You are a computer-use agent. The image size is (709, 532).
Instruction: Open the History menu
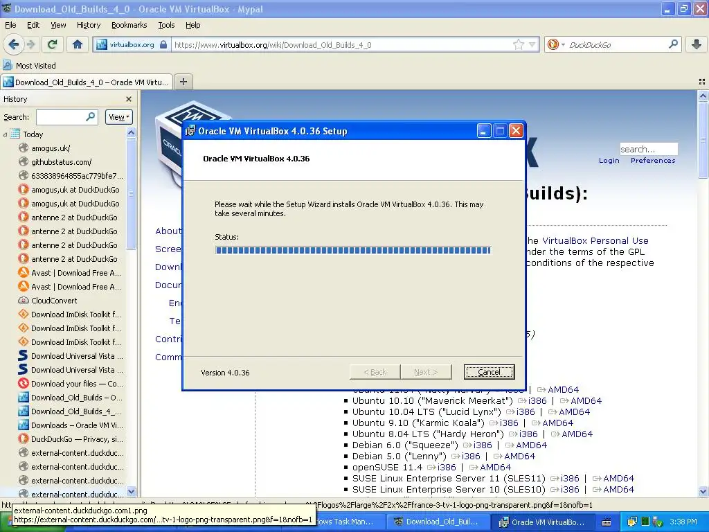(x=88, y=25)
